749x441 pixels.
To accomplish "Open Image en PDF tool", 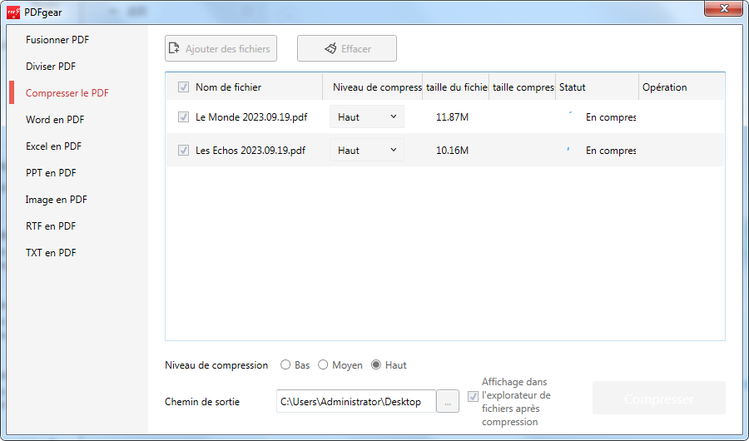I will pos(57,200).
